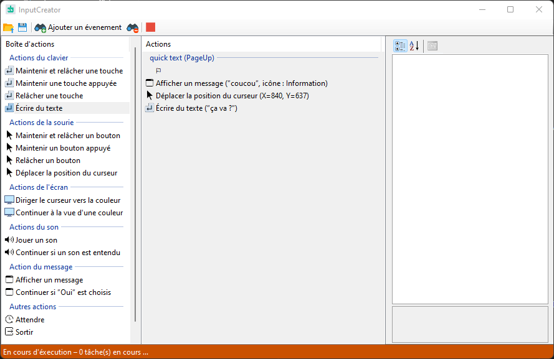554x359 pixels.
Task: Select 'Écrire du texte' in the action box
Action: pyautogui.click(x=39, y=108)
